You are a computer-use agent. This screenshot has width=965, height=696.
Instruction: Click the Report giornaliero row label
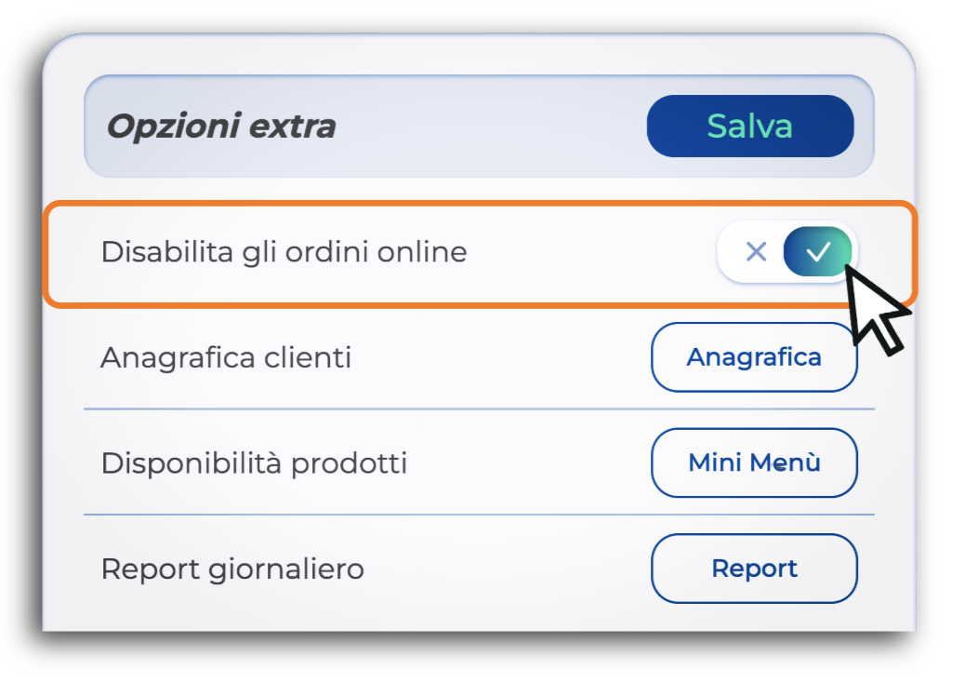coord(232,569)
